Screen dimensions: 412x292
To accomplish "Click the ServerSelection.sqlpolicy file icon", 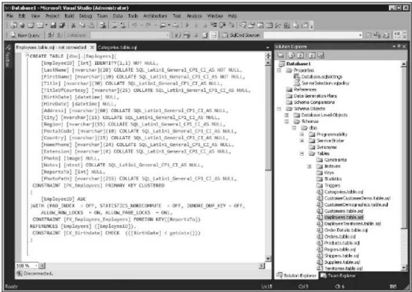I will pyautogui.click(x=297, y=83).
